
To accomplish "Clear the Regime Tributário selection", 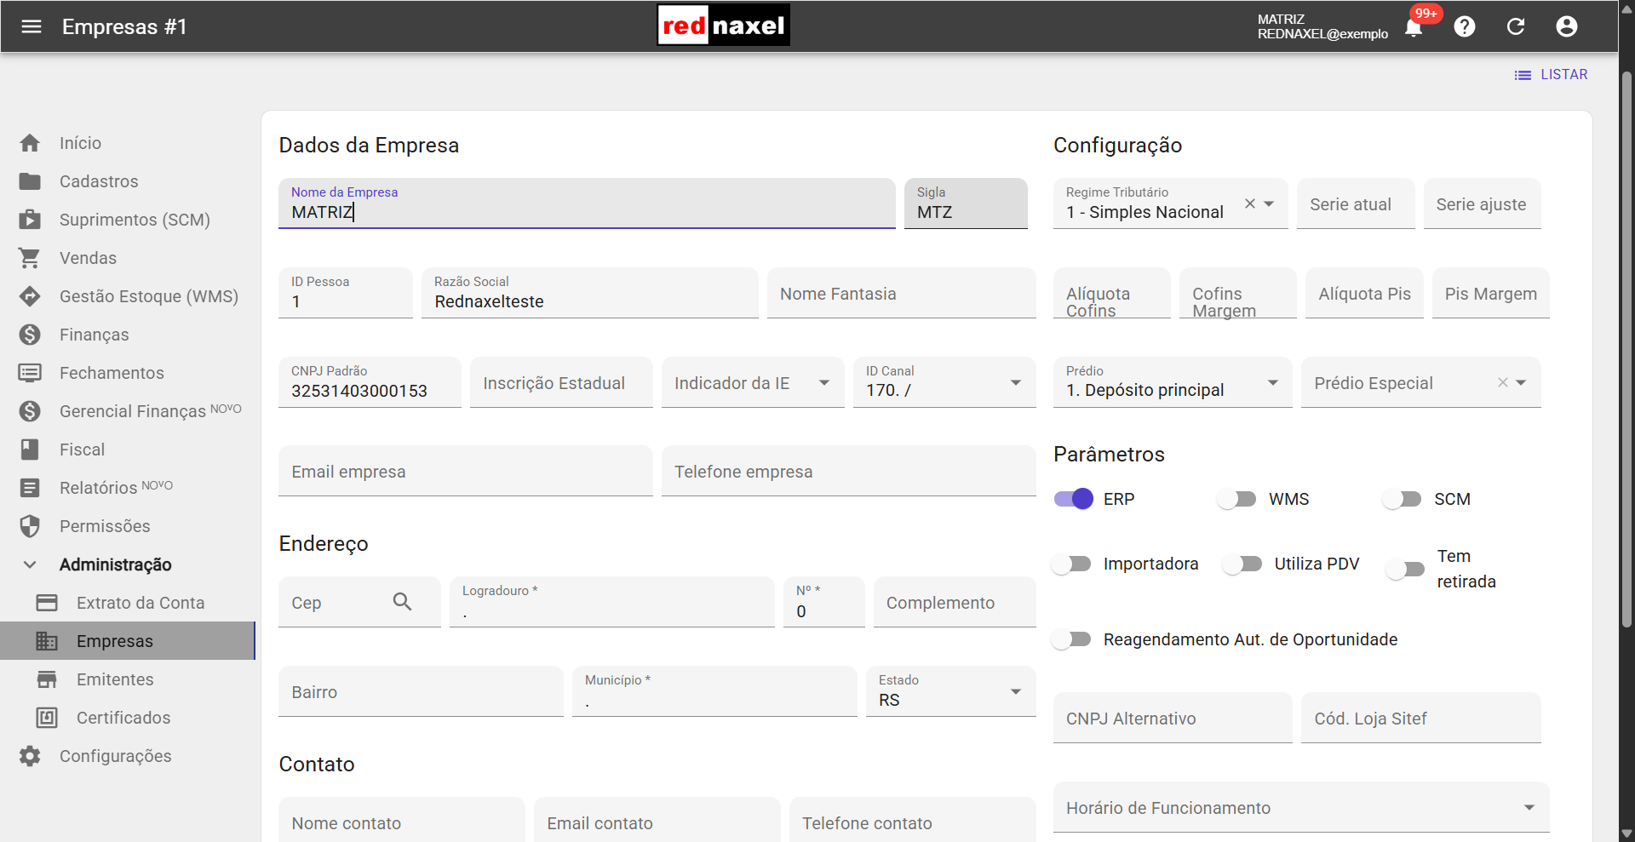I will click(1250, 203).
